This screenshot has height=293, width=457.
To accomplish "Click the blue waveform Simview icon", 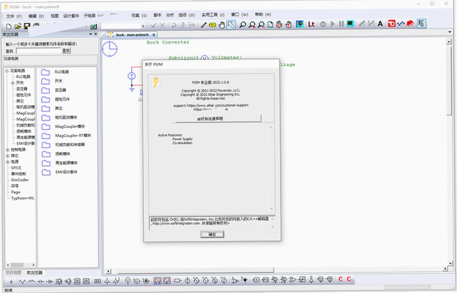I will [x=401, y=23].
